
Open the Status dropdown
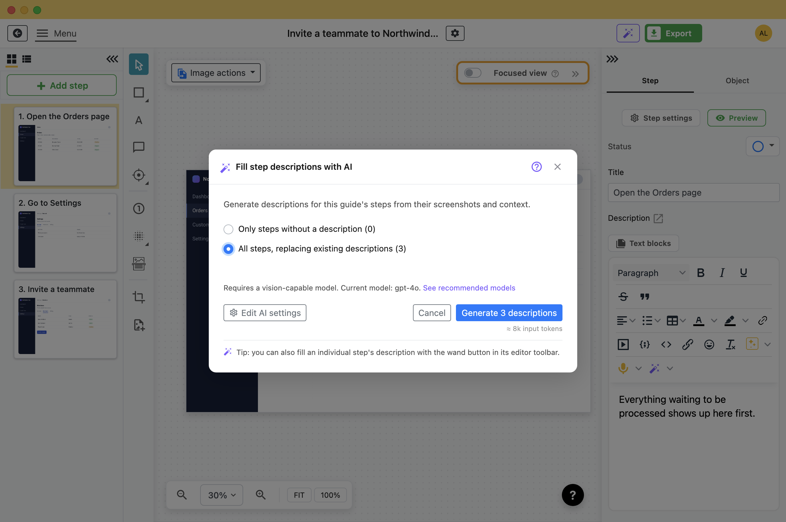[x=762, y=146]
